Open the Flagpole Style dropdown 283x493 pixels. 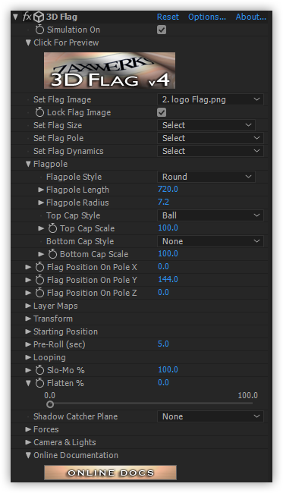pos(206,177)
